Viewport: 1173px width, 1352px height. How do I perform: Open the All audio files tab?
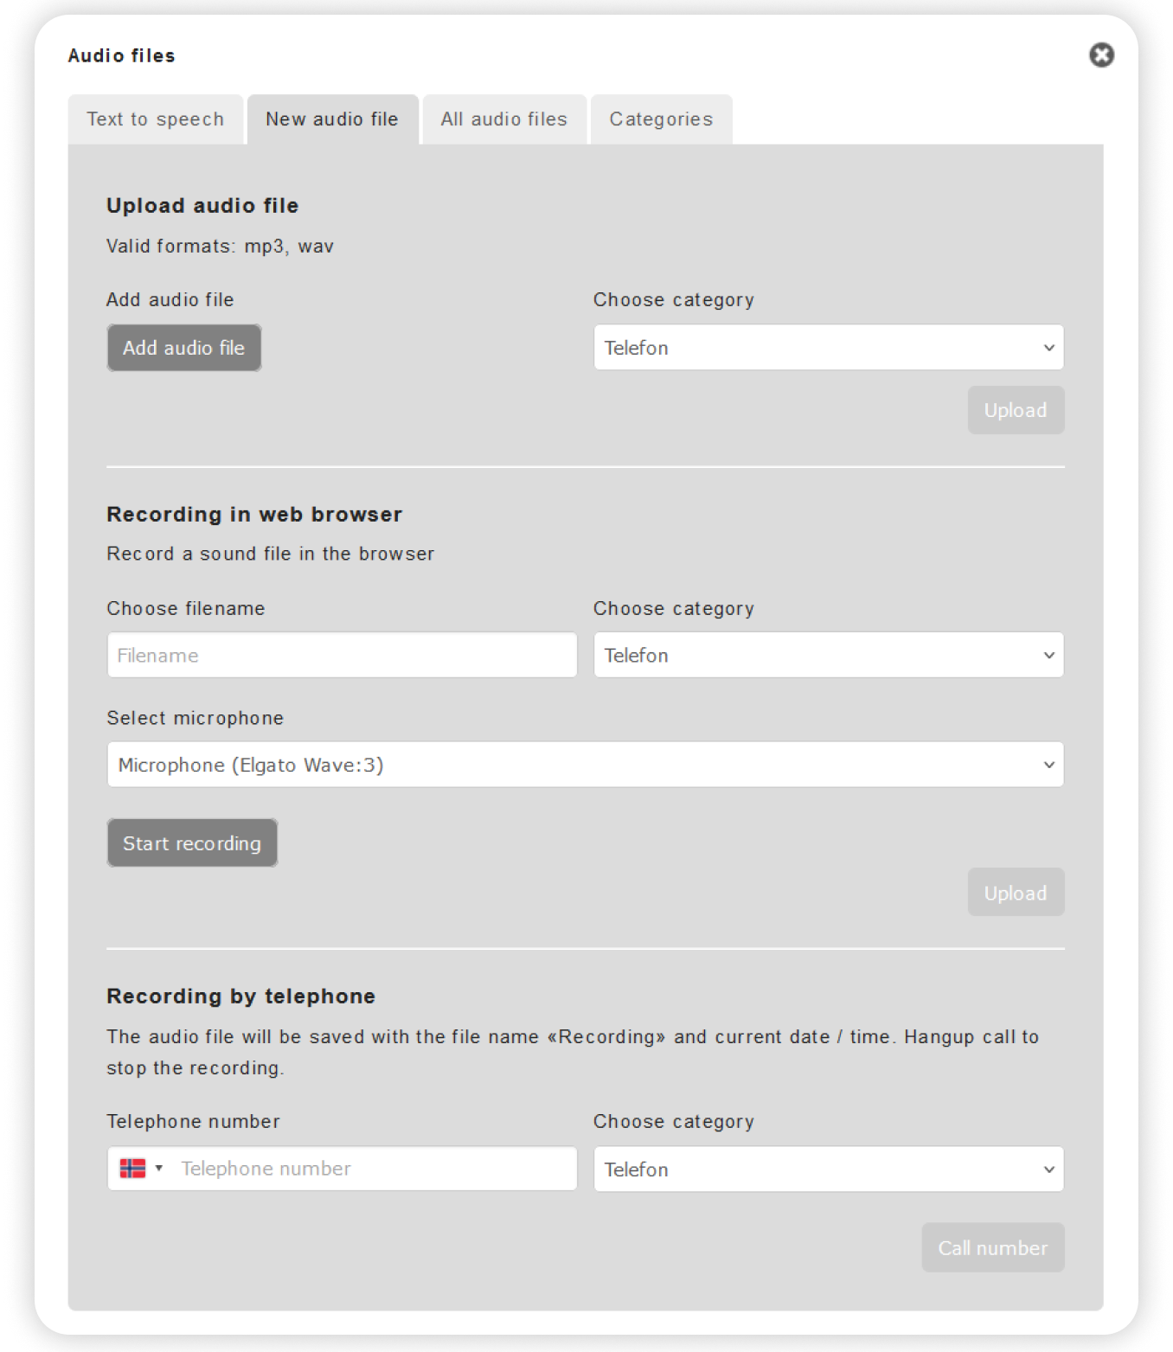[x=504, y=119]
